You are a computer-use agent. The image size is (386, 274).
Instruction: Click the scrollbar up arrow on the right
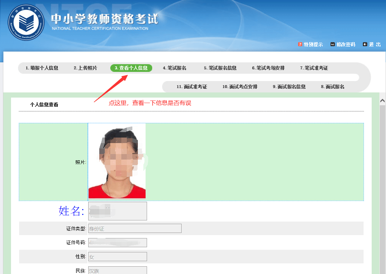click(383, 100)
